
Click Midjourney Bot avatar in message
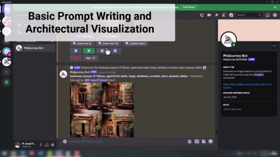tap(63, 74)
